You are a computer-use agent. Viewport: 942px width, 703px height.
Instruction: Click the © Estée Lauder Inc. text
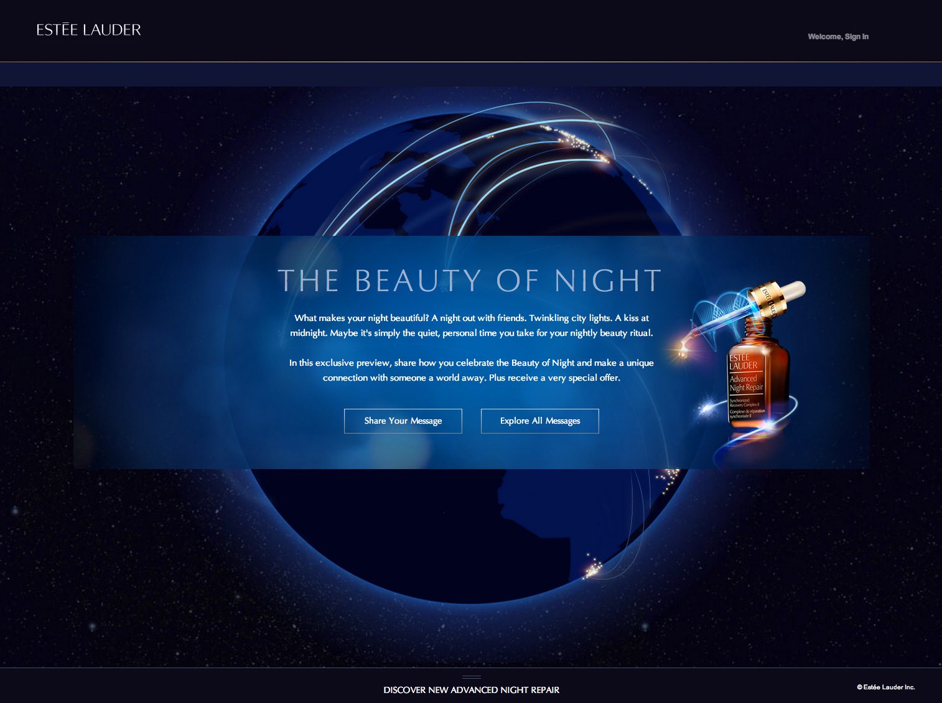(886, 687)
